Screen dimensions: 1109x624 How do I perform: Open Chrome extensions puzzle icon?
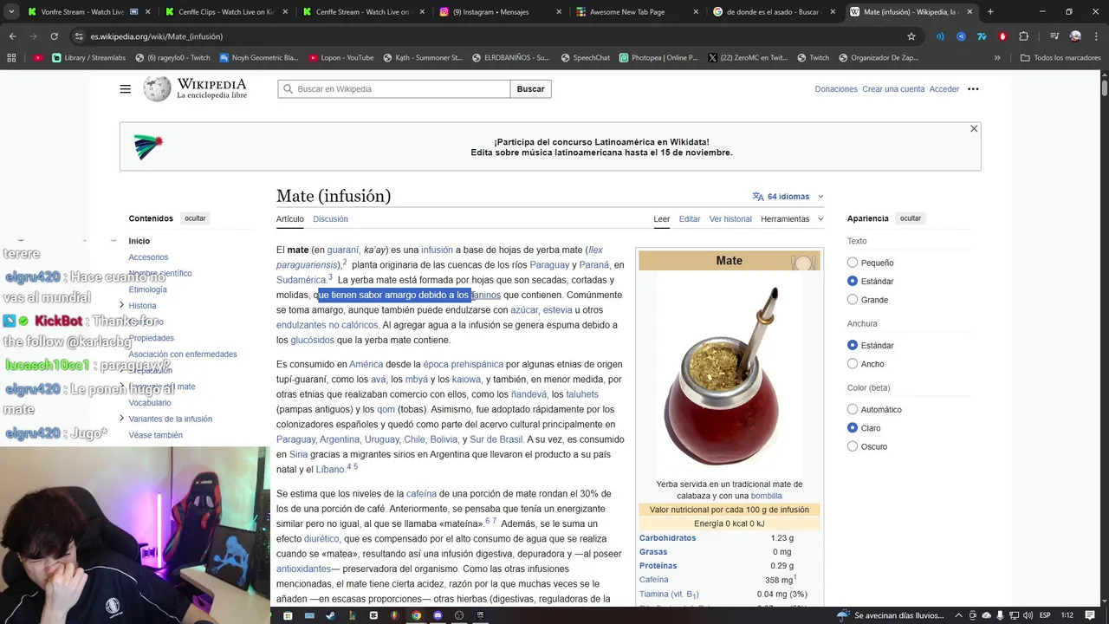point(1024,36)
